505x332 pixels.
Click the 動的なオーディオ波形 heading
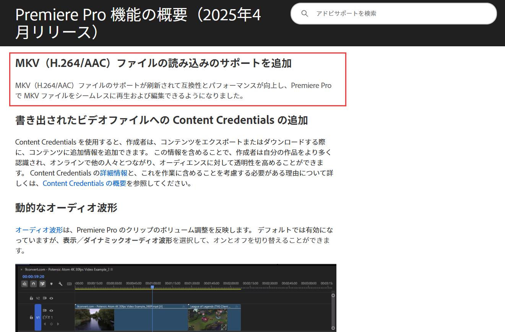tap(66, 208)
